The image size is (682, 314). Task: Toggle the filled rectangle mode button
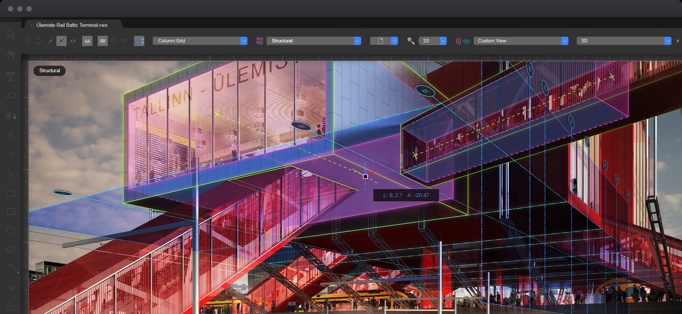pos(102,41)
